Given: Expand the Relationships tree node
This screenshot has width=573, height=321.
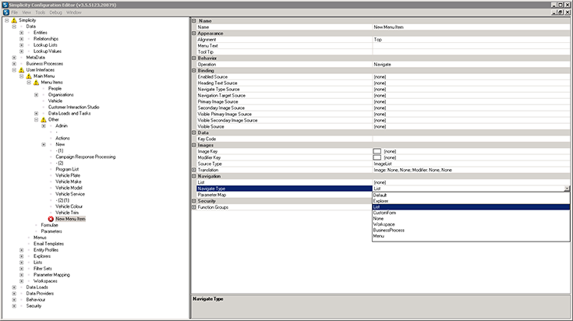Looking at the screenshot, I should [x=22, y=39].
